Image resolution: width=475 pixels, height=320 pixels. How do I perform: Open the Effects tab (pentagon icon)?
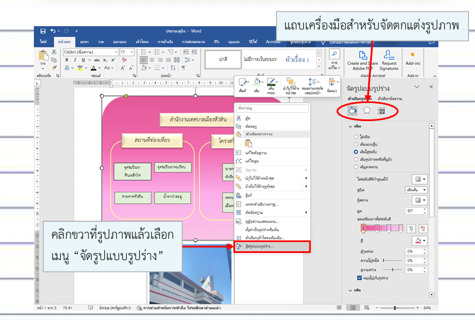[367, 111]
